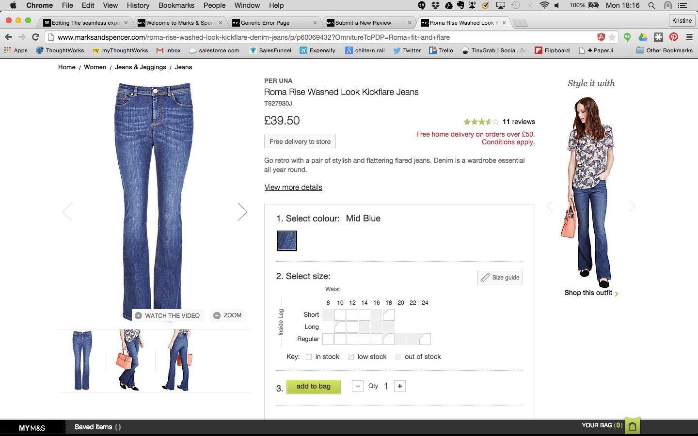698x436 pixels.
Task: Open the Flipboard bookmark
Action: (552, 50)
